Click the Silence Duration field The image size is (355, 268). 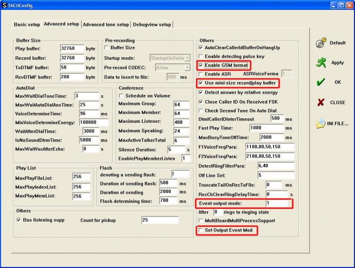(176, 149)
